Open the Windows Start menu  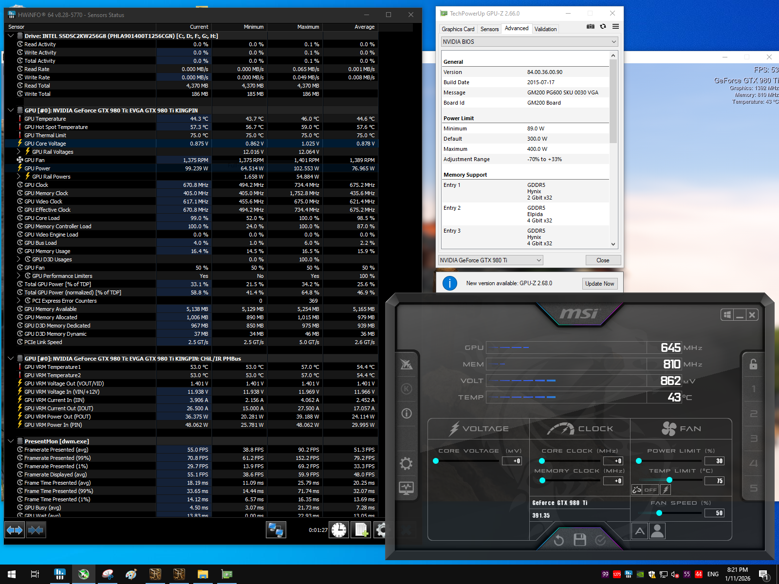(x=12, y=574)
